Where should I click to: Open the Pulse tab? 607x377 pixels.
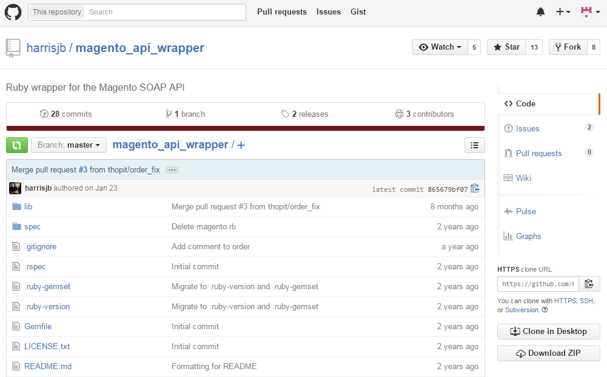548,211
